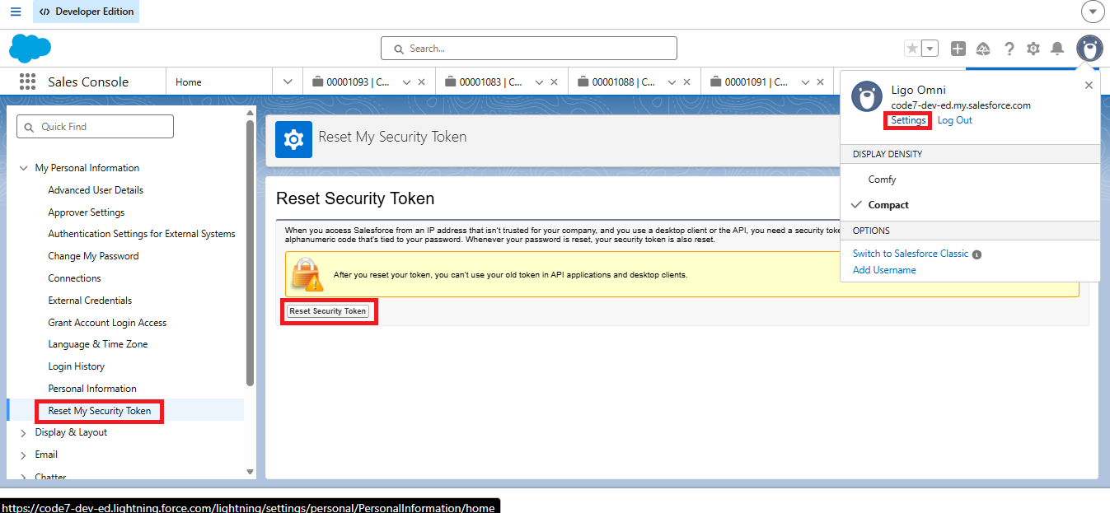Open Connections settings

tap(74, 278)
